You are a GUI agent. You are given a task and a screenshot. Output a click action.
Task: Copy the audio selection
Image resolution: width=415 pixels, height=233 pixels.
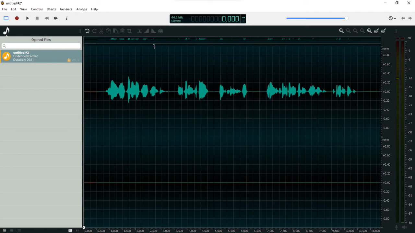point(108,31)
